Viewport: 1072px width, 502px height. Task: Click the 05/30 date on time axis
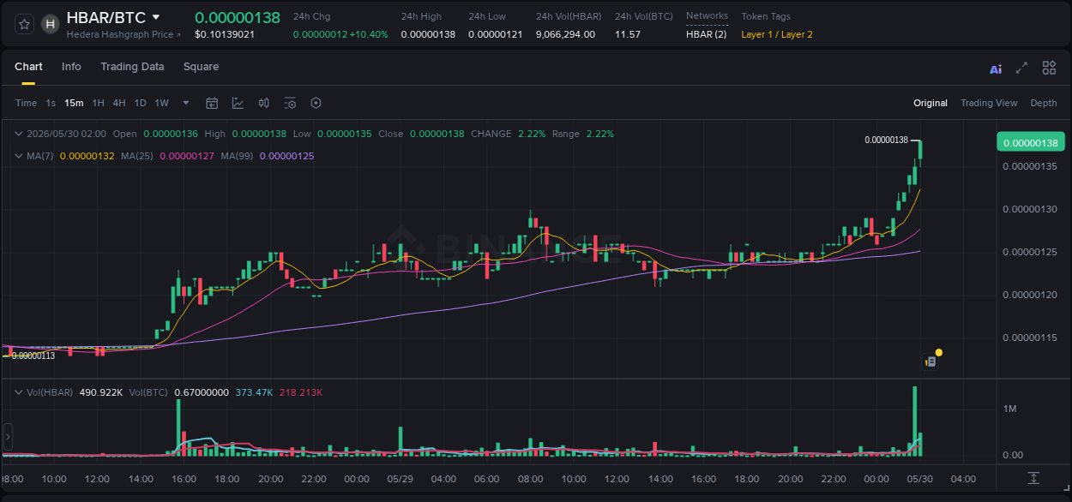920,478
